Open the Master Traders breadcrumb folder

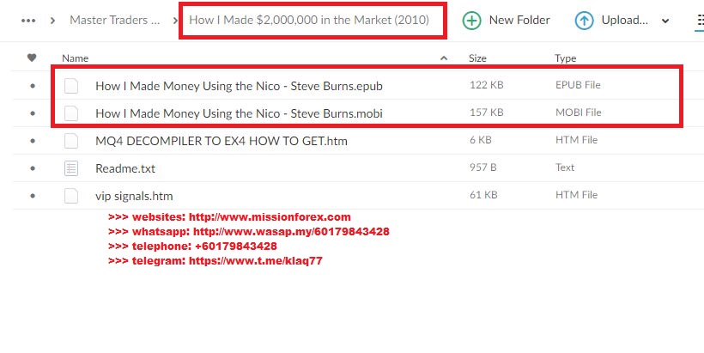[x=114, y=21]
